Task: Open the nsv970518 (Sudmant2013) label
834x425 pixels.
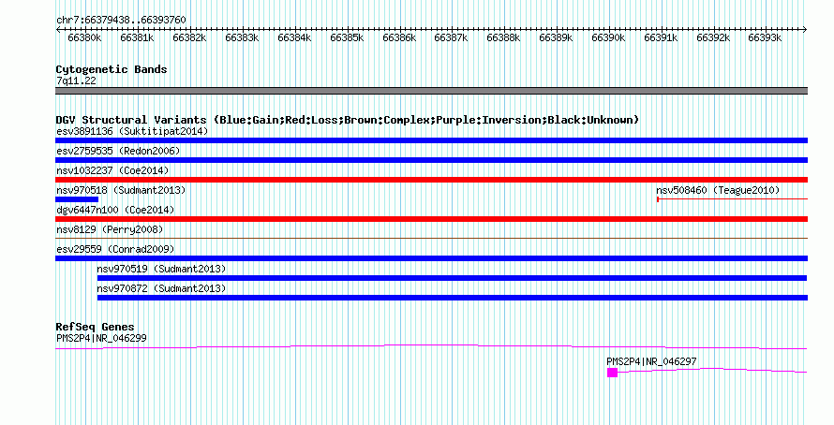Action: (121, 190)
